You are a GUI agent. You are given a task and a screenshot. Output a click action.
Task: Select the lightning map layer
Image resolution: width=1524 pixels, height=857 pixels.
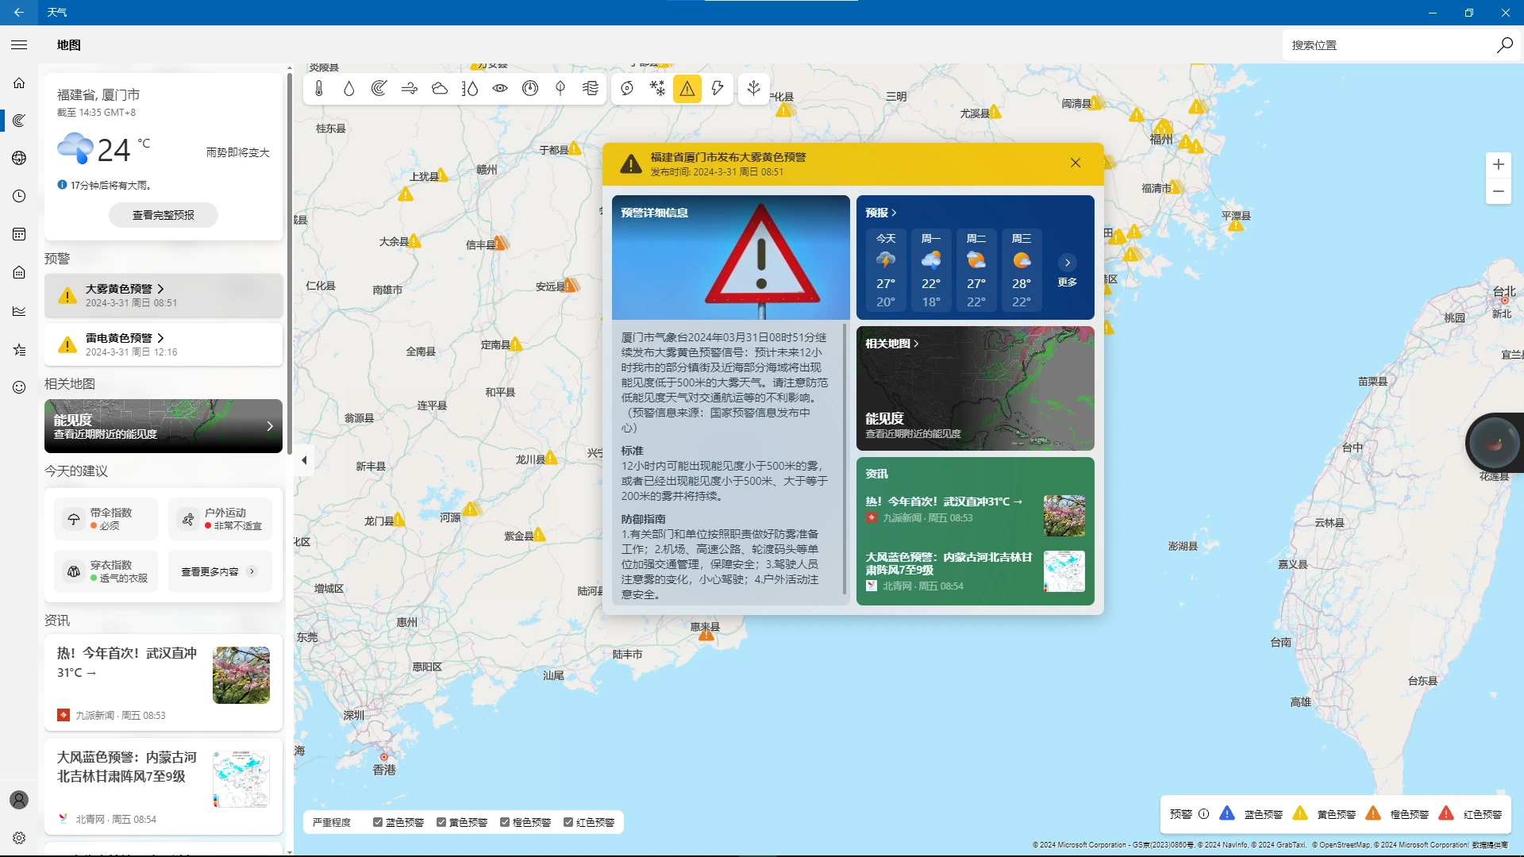coord(718,88)
